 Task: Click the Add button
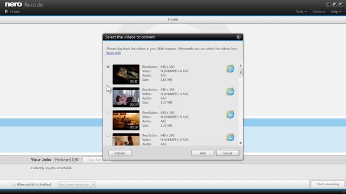203,153
